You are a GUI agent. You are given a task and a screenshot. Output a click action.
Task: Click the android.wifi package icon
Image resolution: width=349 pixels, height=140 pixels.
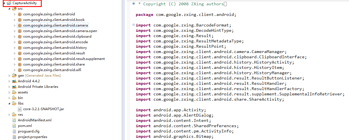pyautogui.click(x=20, y=70)
